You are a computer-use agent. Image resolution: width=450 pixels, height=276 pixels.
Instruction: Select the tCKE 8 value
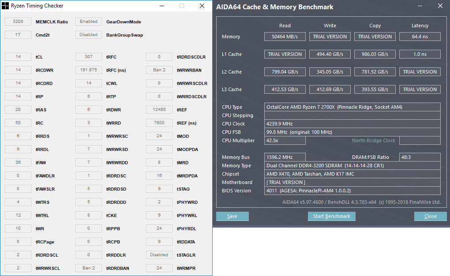tap(89, 215)
